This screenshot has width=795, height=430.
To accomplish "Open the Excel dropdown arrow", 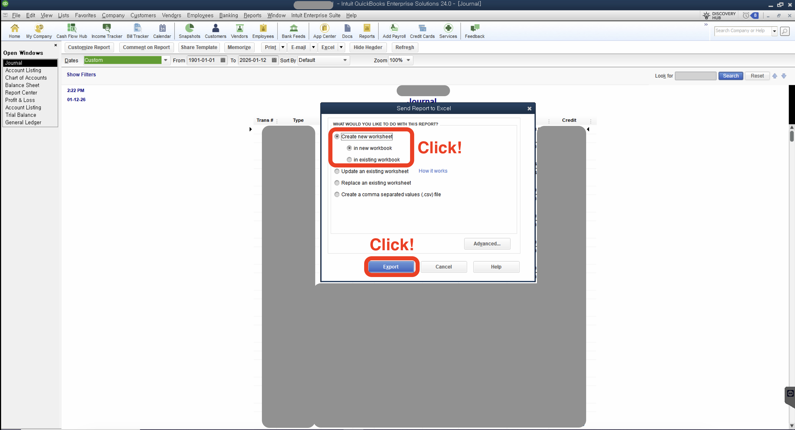I will [x=341, y=47].
